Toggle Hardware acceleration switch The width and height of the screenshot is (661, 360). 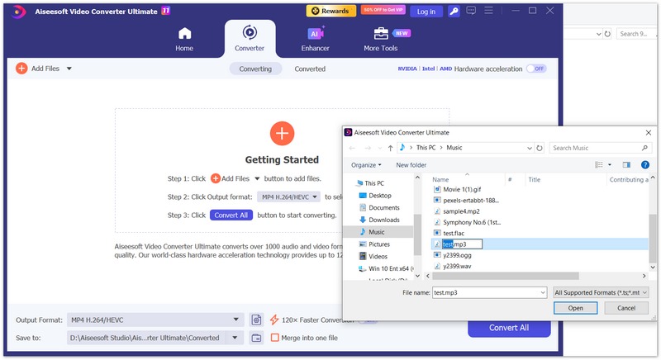pyautogui.click(x=536, y=69)
